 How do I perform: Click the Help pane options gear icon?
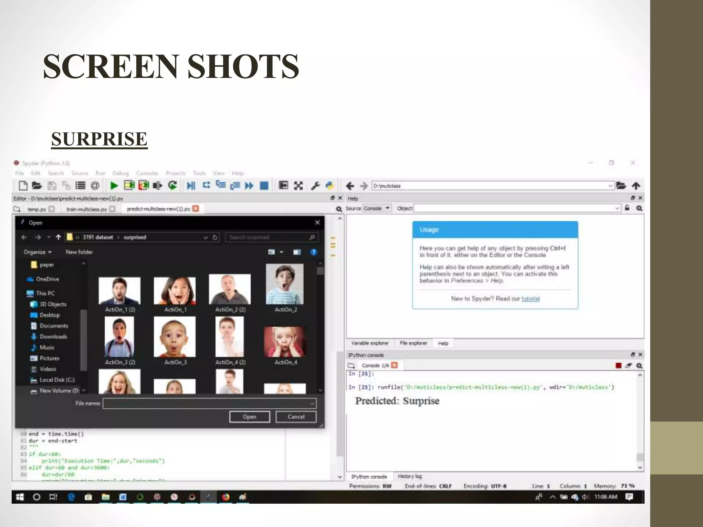(x=639, y=208)
